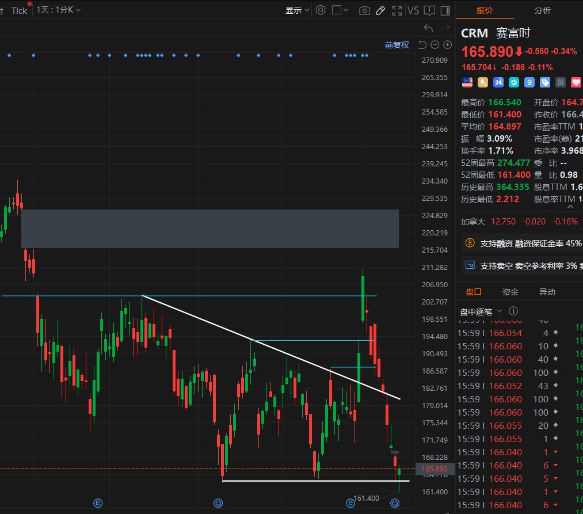Click the middle Q quarterly marker
The image size is (583, 514).
click(x=218, y=503)
